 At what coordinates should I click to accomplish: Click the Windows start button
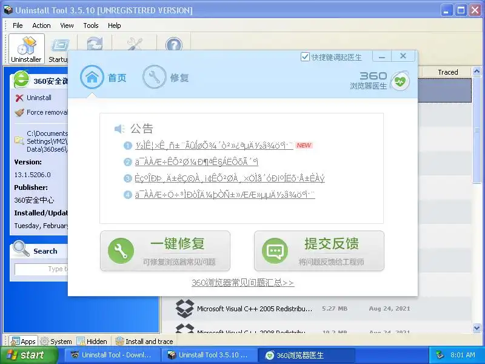[x=29, y=355]
